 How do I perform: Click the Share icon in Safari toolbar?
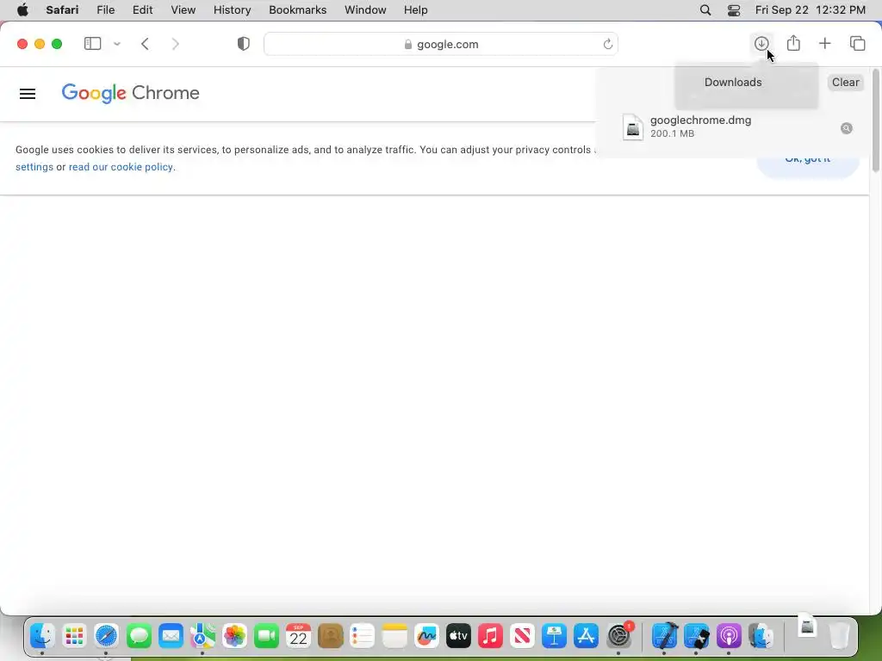click(x=793, y=43)
